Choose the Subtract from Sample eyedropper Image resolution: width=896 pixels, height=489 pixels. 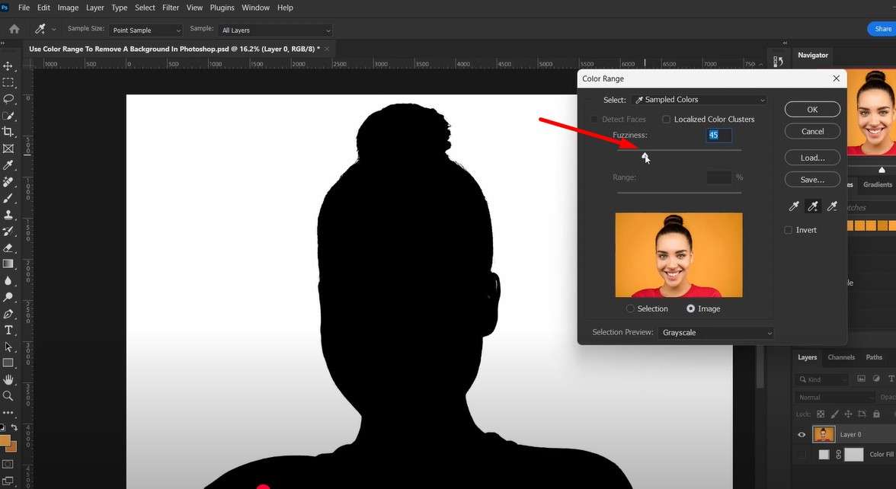click(832, 206)
